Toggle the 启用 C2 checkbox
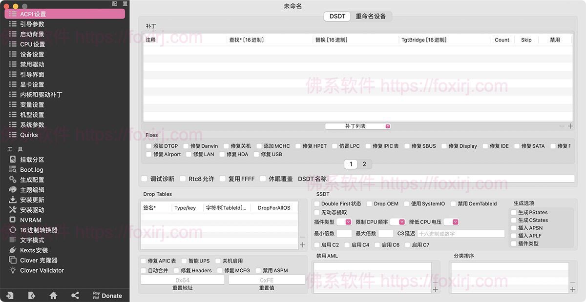 [x=316, y=244]
